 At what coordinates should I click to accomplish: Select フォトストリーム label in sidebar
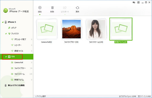click(20, 74)
